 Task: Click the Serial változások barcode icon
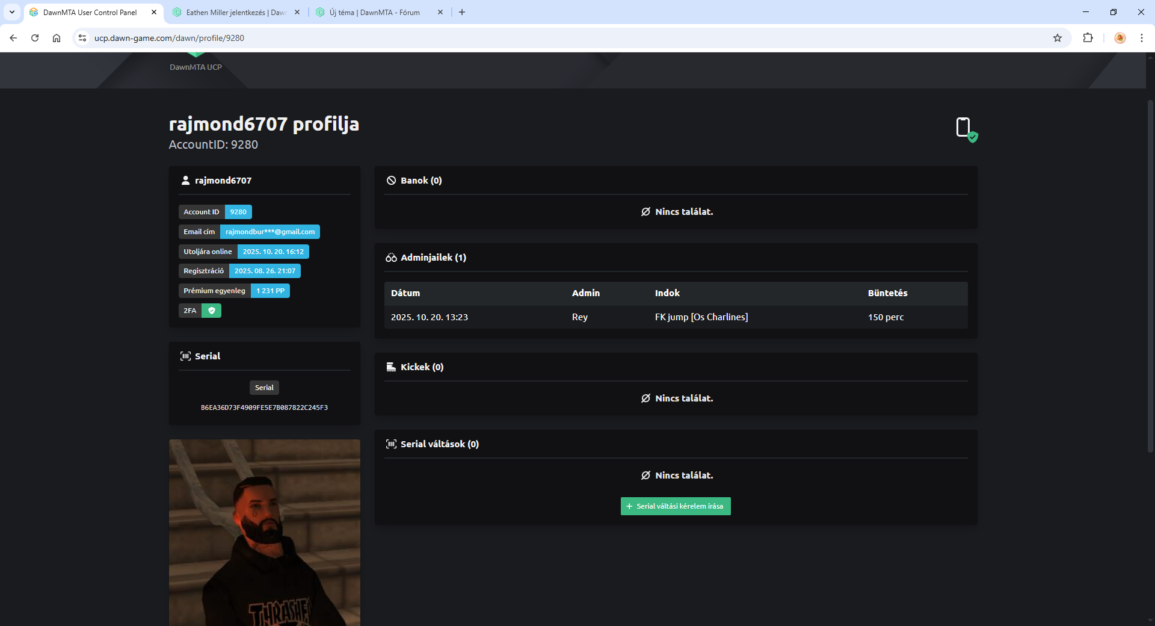(391, 444)
